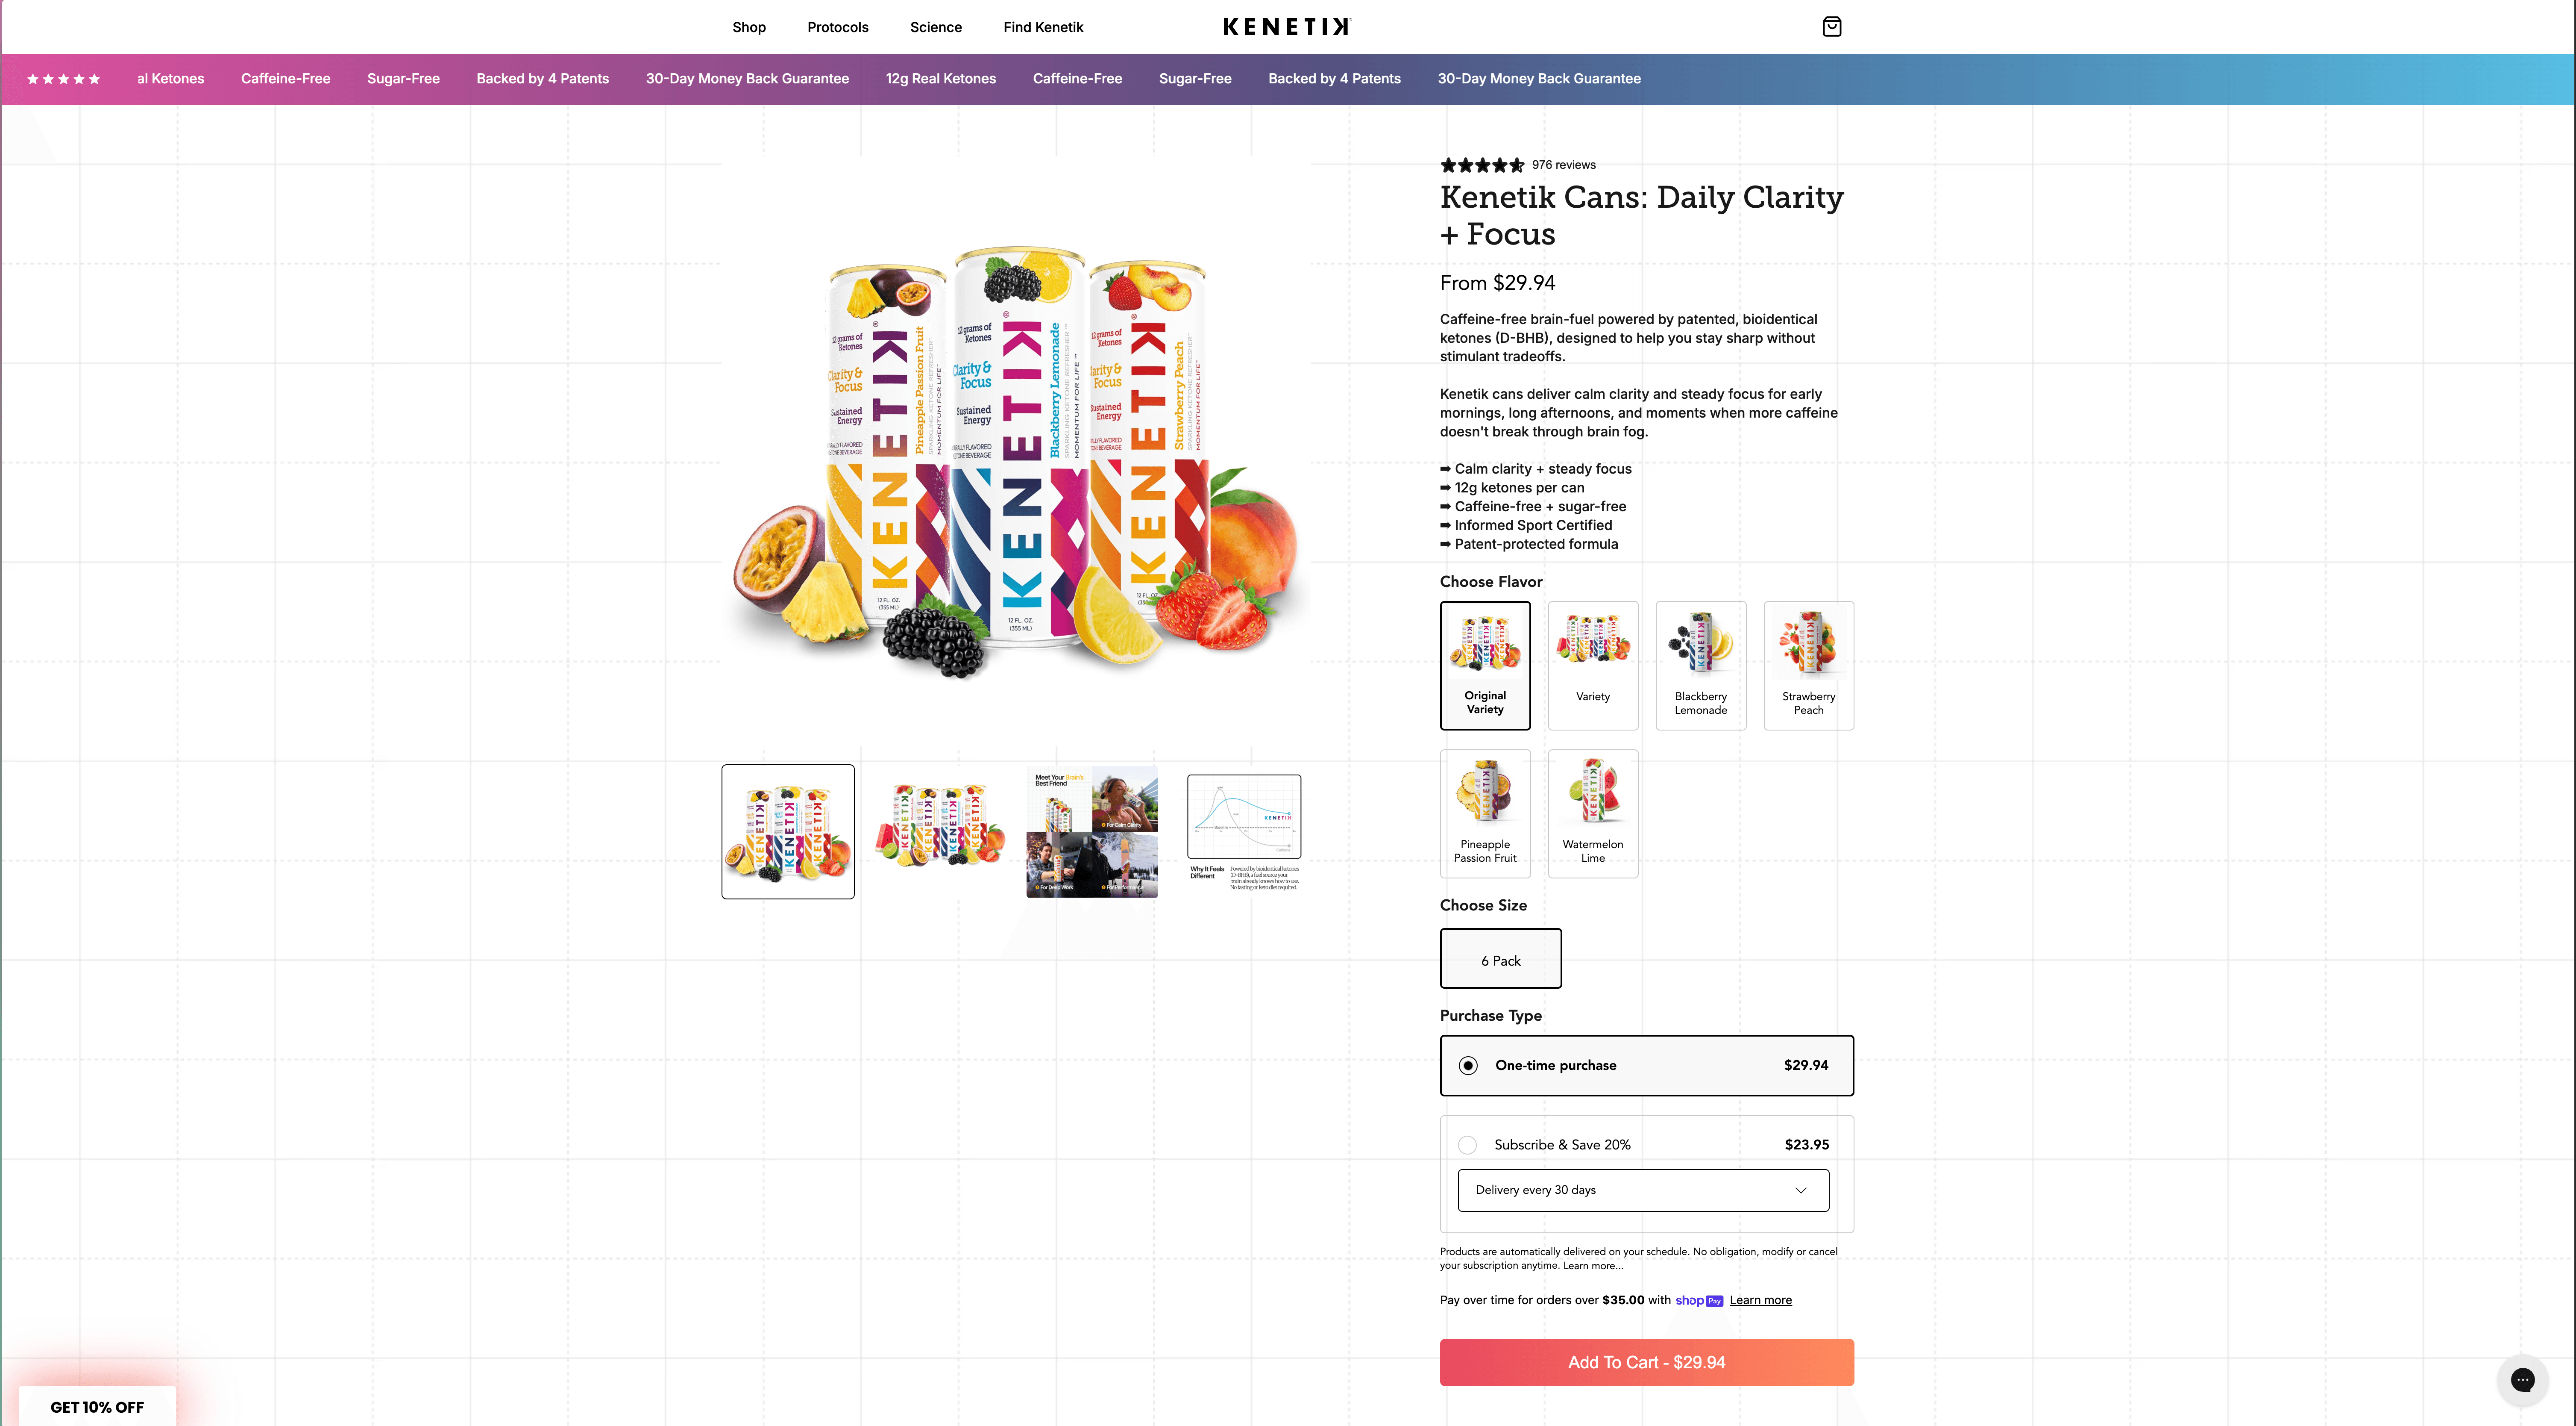Click the brain-science graph thumbnail
Image resolution: width=2576 pixels, height=1426 pixels.
click(x=1243, y=831)
